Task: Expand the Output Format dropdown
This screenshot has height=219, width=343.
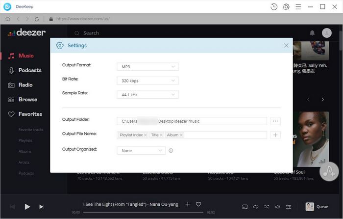Action: click(x=147, y=67)
